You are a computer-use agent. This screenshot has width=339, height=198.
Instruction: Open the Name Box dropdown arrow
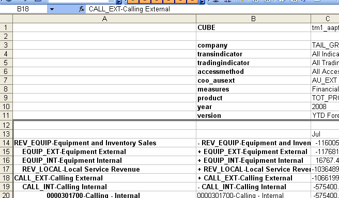[x=52, y=9]
